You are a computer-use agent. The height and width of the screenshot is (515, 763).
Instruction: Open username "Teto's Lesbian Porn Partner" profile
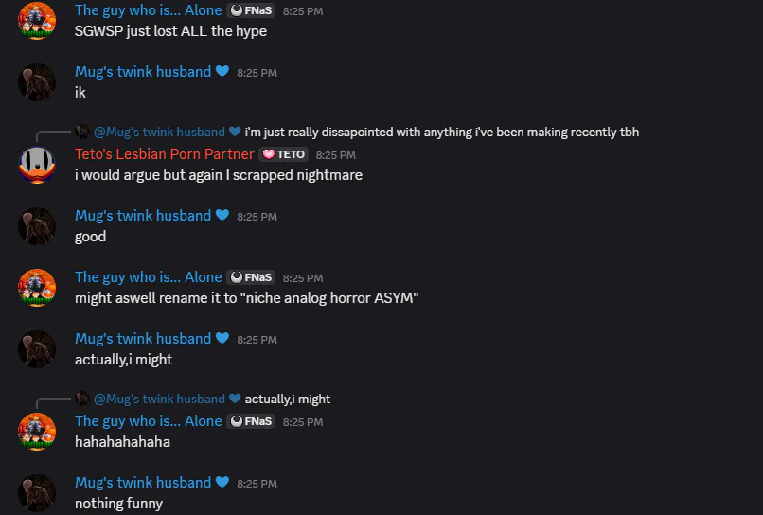[x=165, y=154]
